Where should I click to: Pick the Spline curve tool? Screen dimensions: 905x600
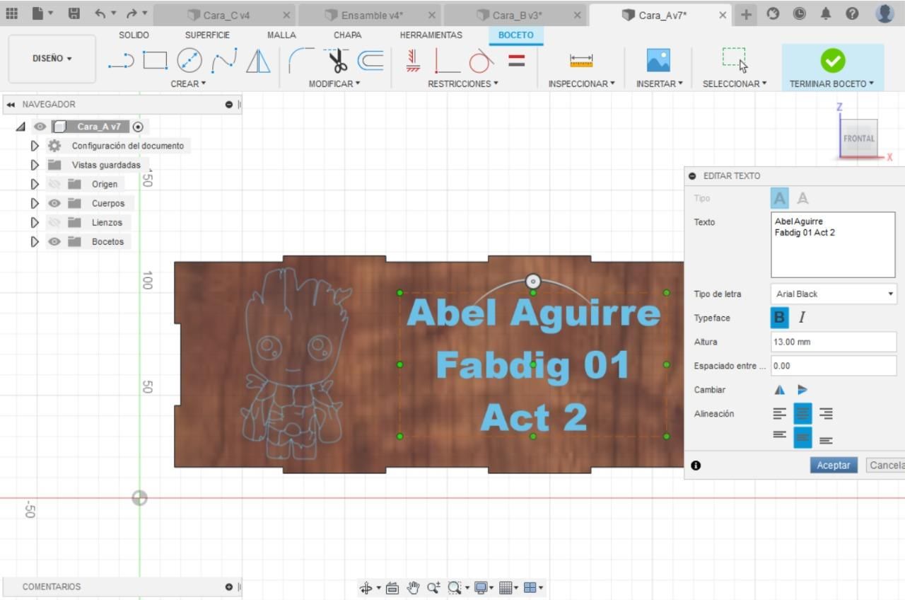[224, 61]
